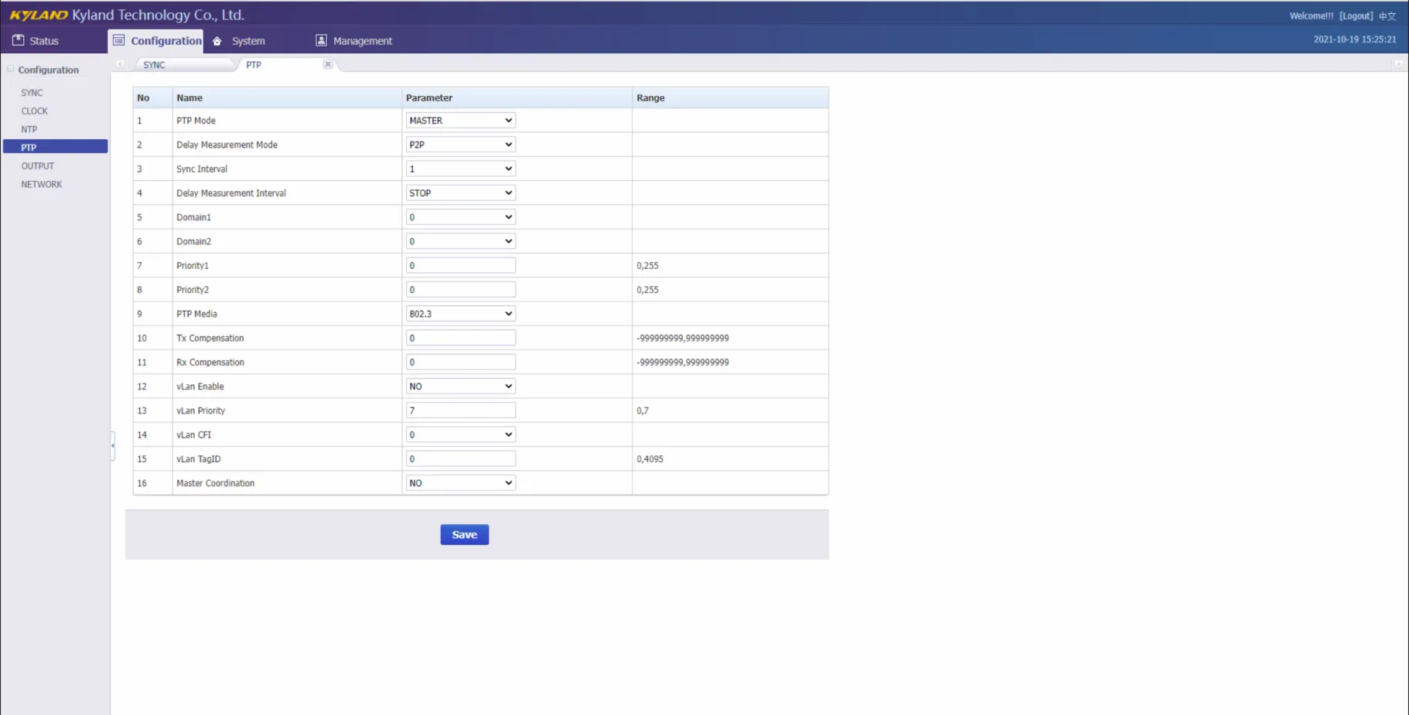Viewport: 1409px width, 715px height.
Task: Click the Tx Compensation input field
Action: pyautogui.click(x=461, y=338)
